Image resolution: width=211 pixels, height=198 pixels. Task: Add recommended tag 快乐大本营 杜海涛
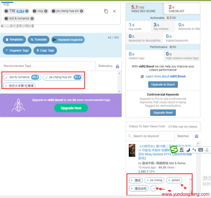pyautogui.click(x=19, y=86)
